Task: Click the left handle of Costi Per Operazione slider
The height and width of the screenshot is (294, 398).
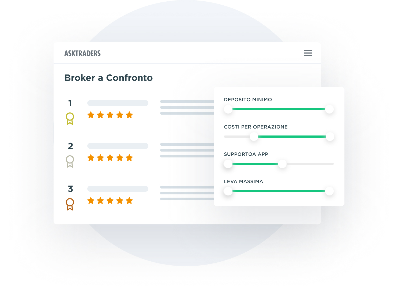Action: [x=254, y=137]
